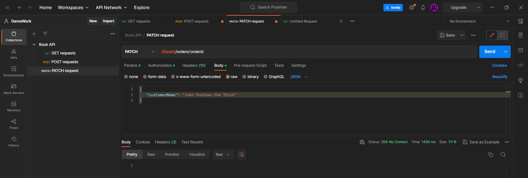Switch to the Headers (10) tab

194,66
